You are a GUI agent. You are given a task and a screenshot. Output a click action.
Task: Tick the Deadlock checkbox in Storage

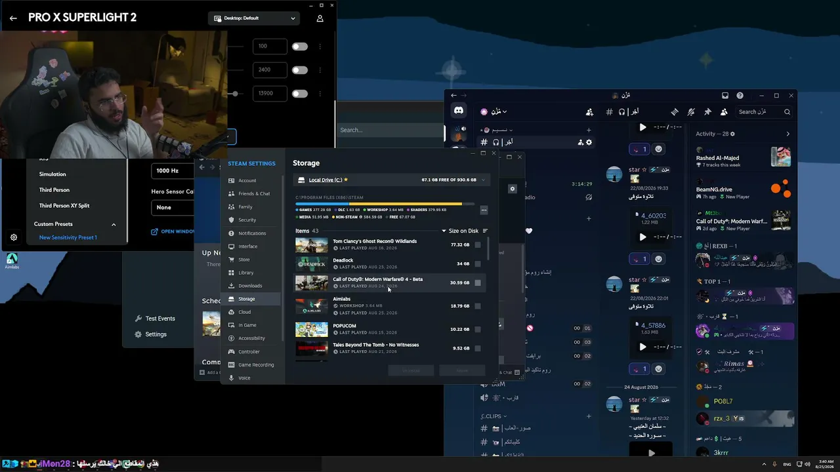click(x=478, y=264)
